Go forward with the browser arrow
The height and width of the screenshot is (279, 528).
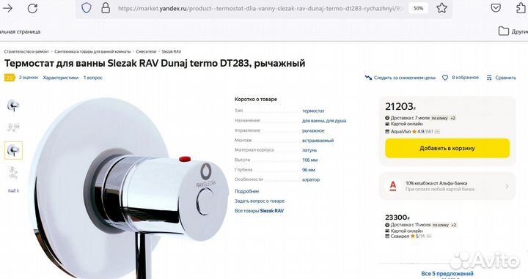click(x=7, y=8)
